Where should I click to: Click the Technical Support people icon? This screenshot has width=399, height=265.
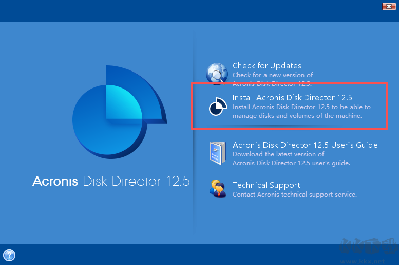point(218,188)
